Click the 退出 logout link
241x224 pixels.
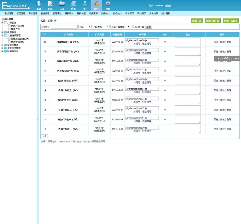(x=167, y=6)
